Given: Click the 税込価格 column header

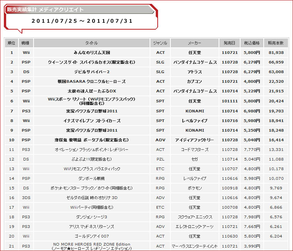Looking at the screenshot, I should (x=252, y=43).
